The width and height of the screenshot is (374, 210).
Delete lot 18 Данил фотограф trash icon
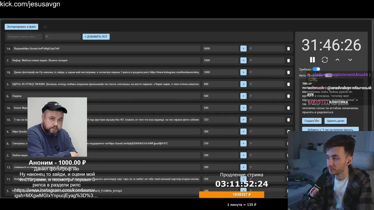click(288, 72)
